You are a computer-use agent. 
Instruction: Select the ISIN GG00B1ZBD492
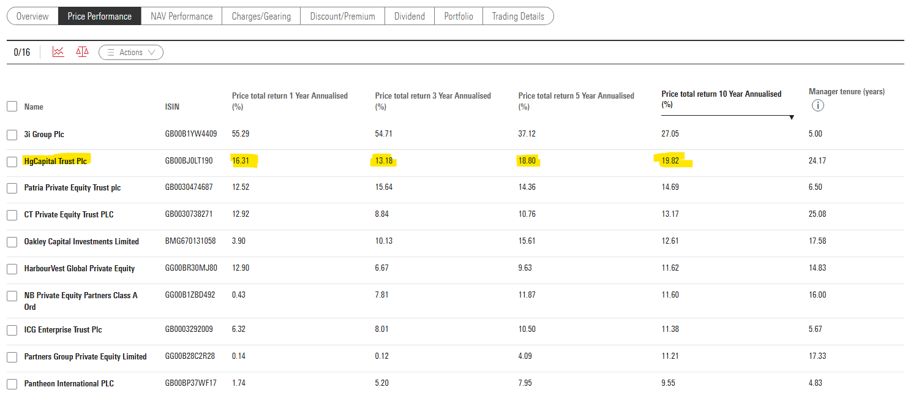coord(190,295)
